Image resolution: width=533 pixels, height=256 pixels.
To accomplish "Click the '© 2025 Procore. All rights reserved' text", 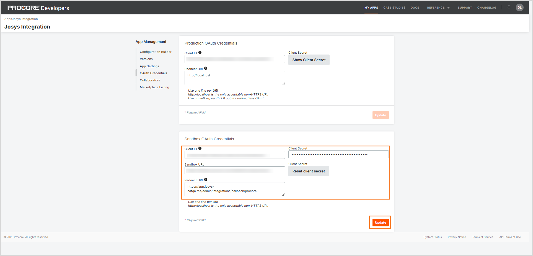I will [26, 237].
